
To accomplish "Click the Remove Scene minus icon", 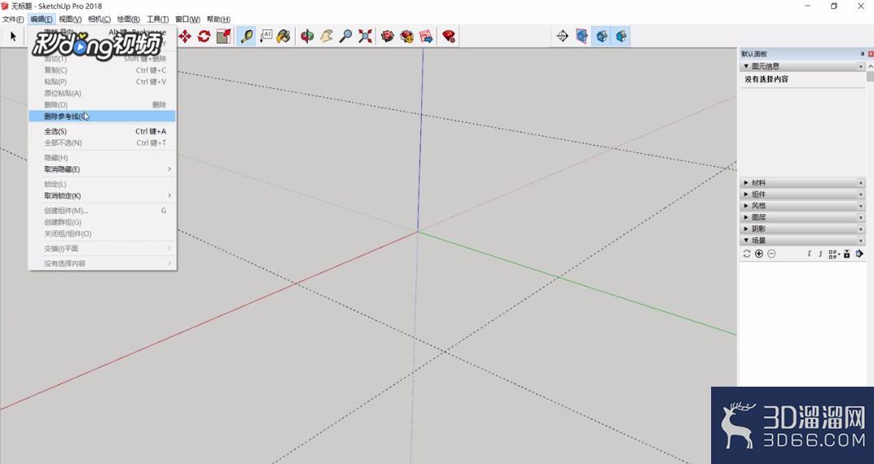I will 771,253.
